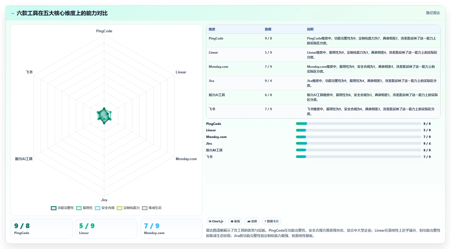
Task: Select the Jira table row name
Action: pos(211,81)
